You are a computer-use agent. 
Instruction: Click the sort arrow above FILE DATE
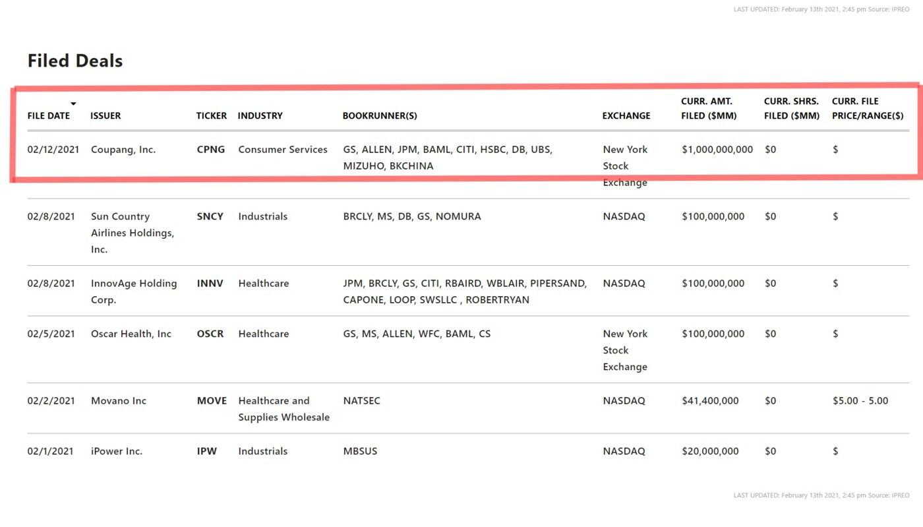pyautogui.click(x=73, y=104)
